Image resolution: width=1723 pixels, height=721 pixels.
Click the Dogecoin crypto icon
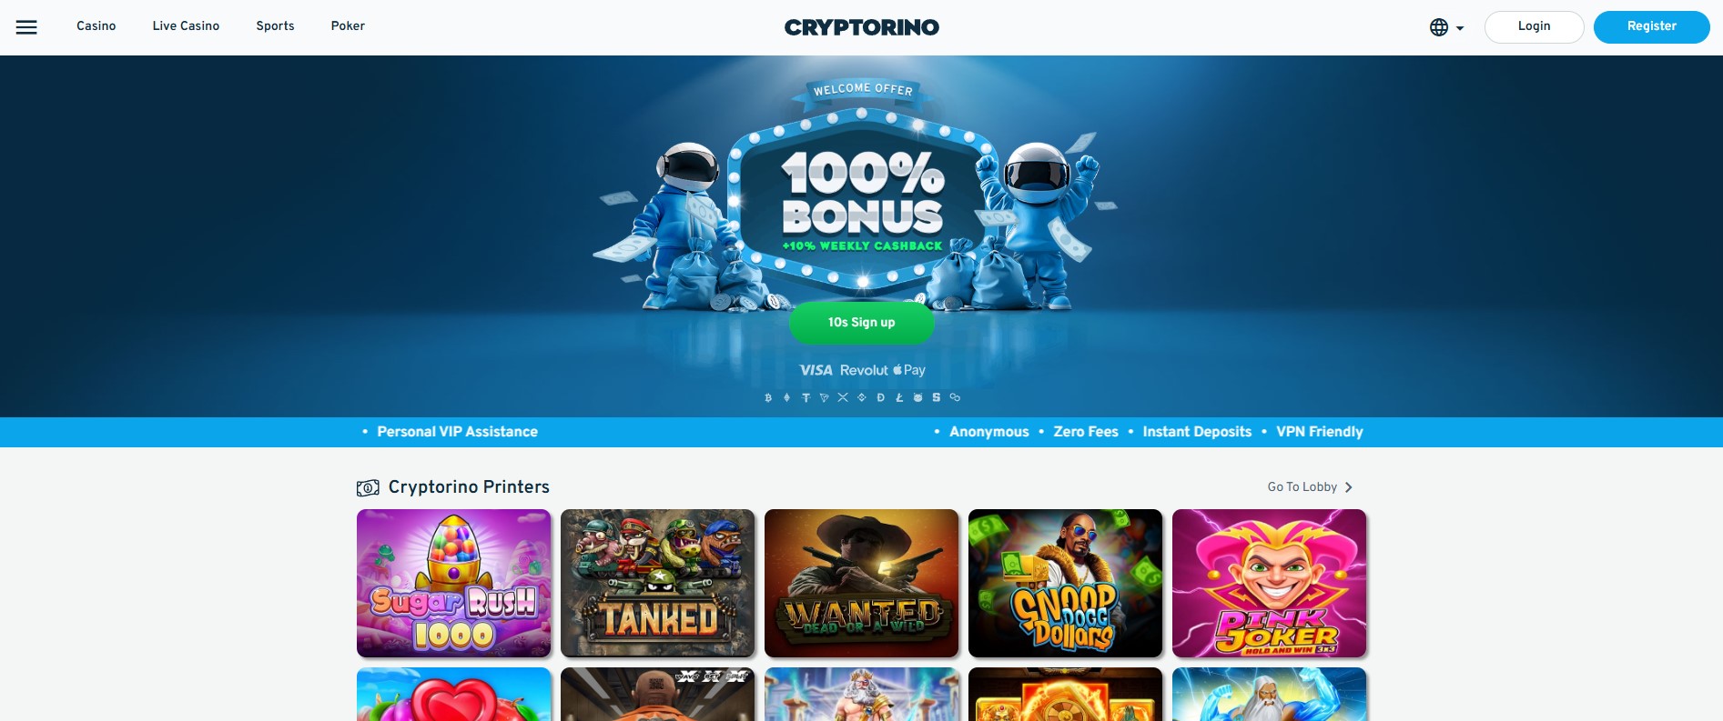tap(880, 397)
